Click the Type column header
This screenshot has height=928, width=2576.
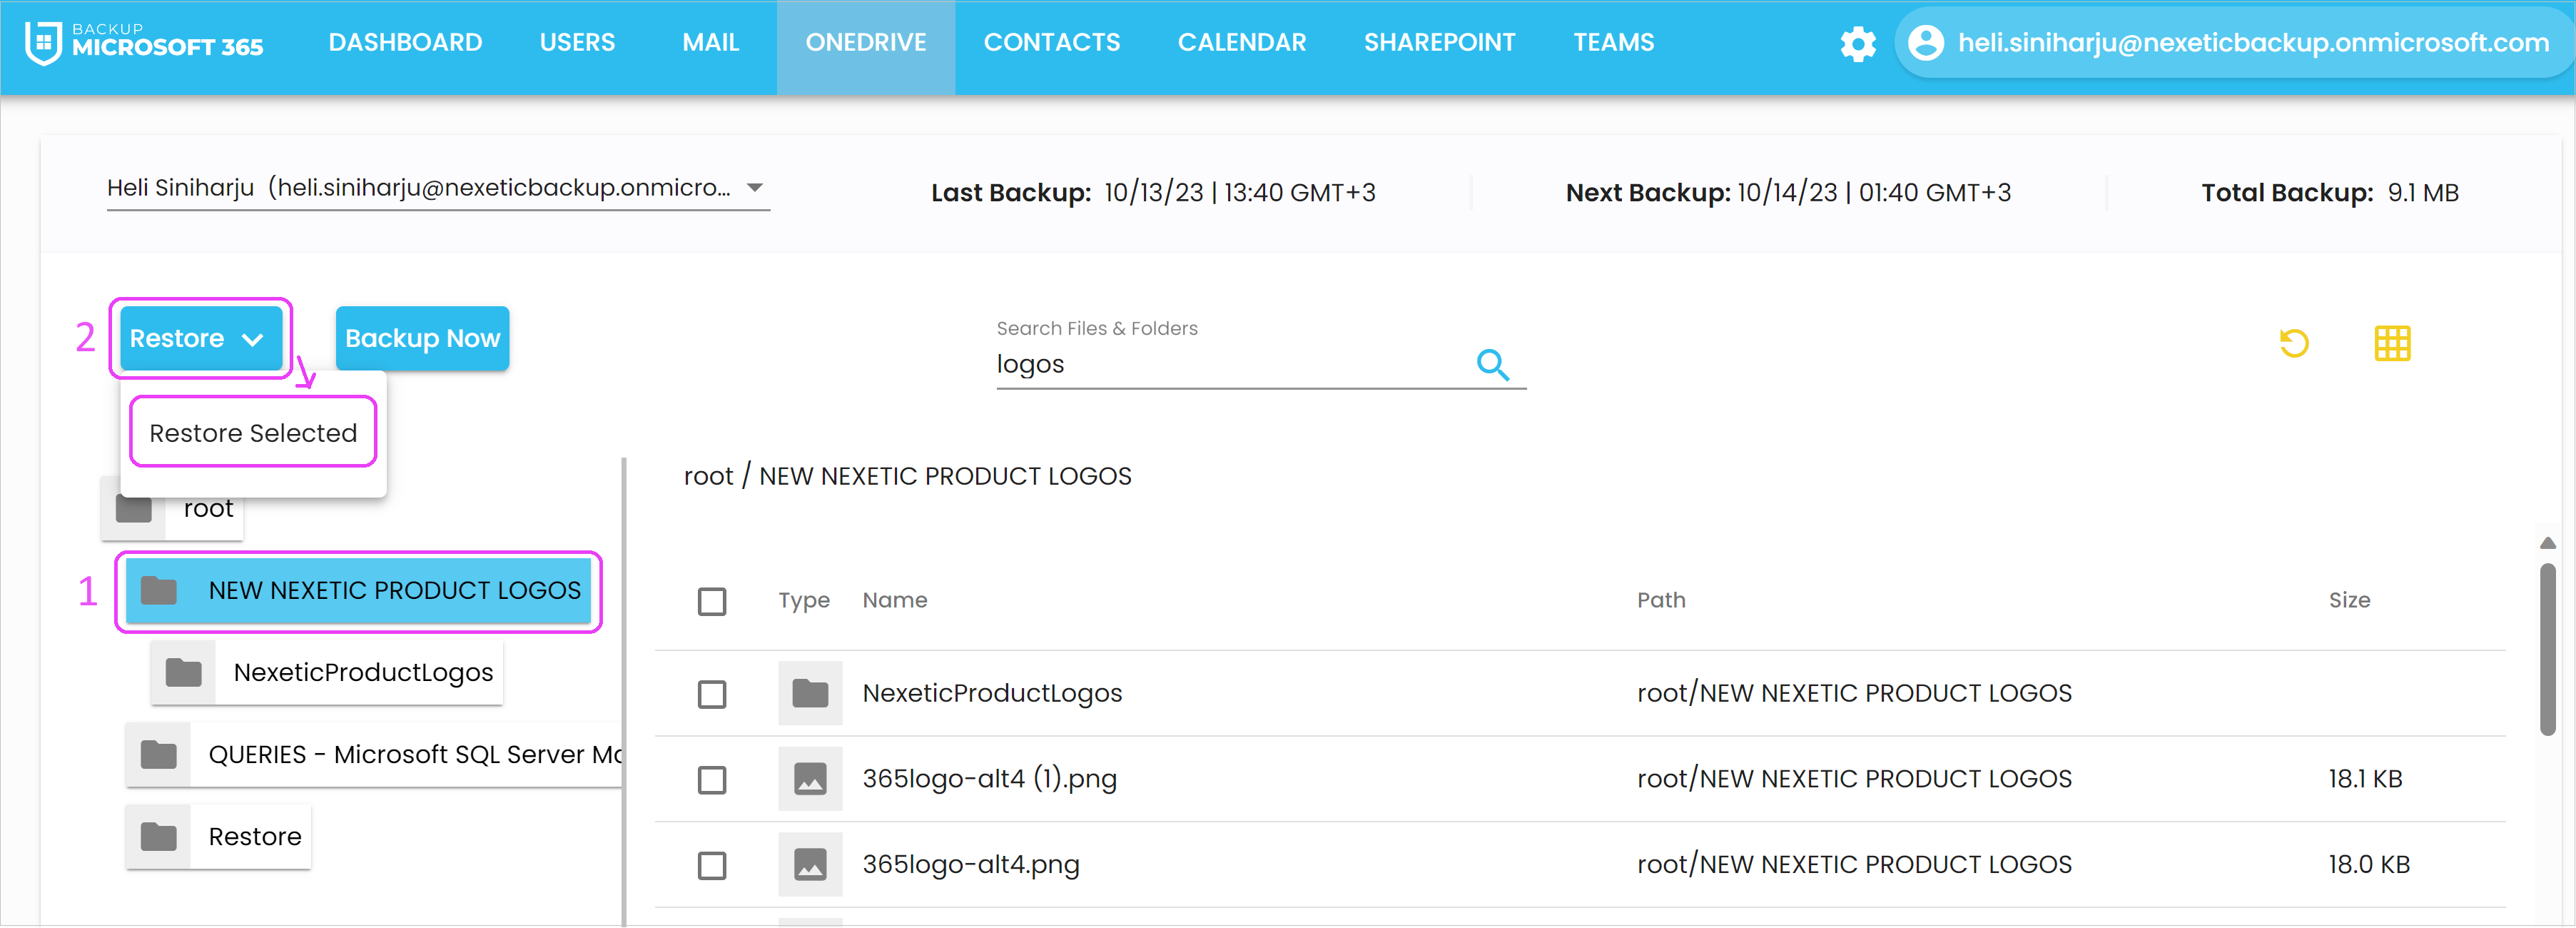click(x=804, y=601)
